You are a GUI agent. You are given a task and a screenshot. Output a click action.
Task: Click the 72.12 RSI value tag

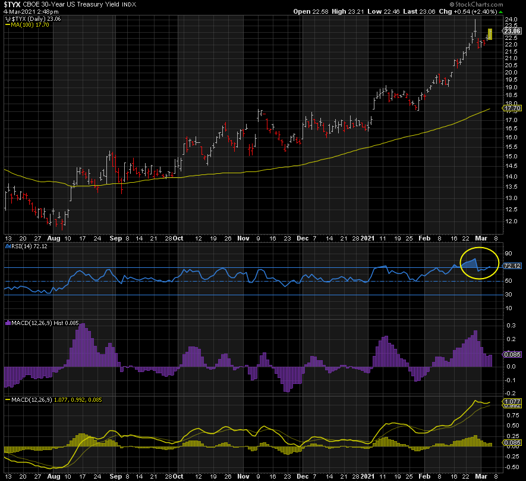click(x=512, y=266)
